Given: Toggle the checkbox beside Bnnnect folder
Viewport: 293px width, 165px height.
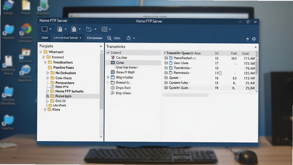Looking at the screenshot, I should click(44, 57).
